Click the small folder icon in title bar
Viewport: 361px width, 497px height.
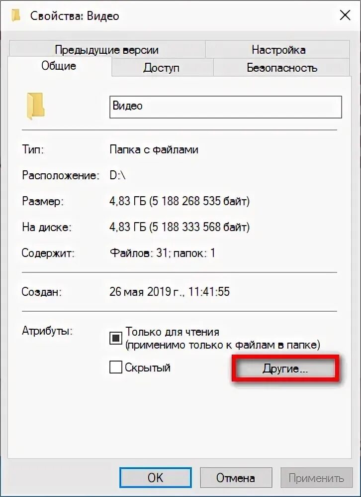15,15
